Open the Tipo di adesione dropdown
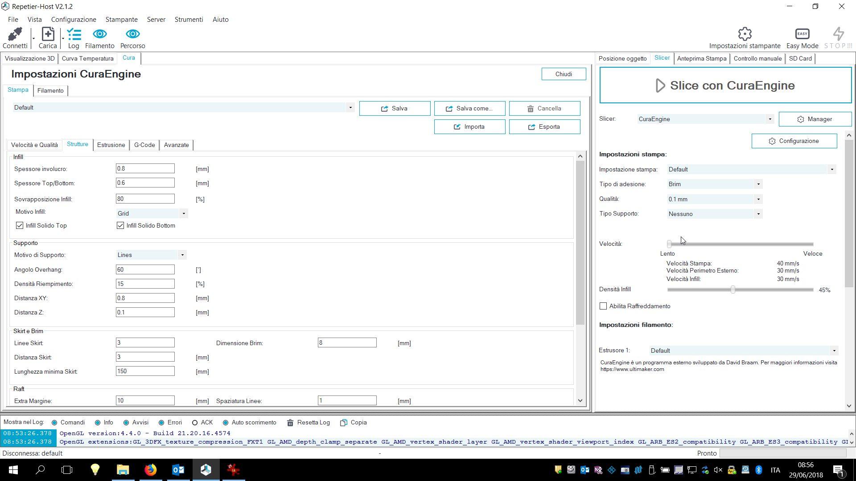 [758, 184]
